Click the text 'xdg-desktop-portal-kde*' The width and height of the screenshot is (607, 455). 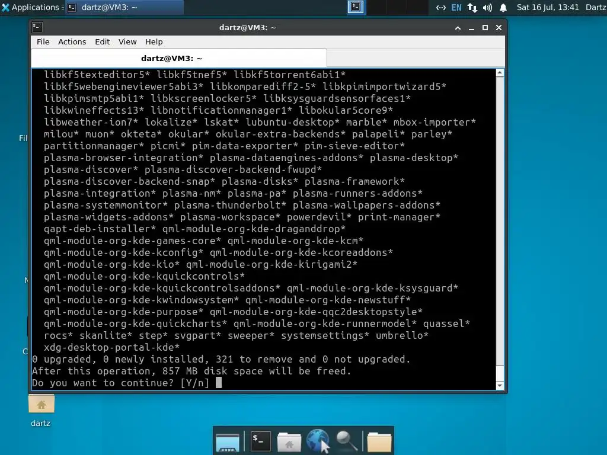111,347
